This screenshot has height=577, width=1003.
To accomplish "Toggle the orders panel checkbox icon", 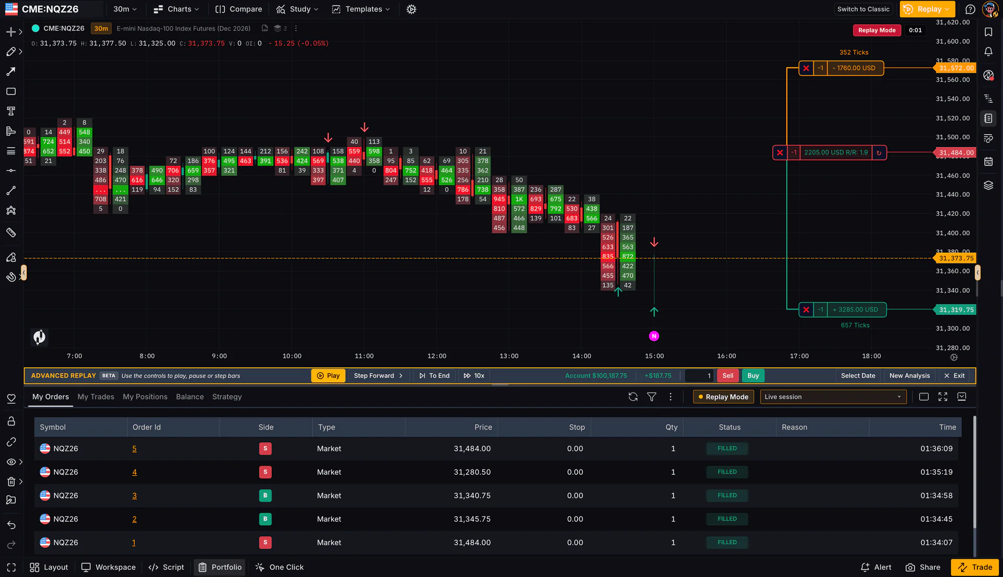I will point(962,397).
